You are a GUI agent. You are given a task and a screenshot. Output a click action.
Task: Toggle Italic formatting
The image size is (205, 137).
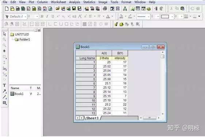[47, 16]
